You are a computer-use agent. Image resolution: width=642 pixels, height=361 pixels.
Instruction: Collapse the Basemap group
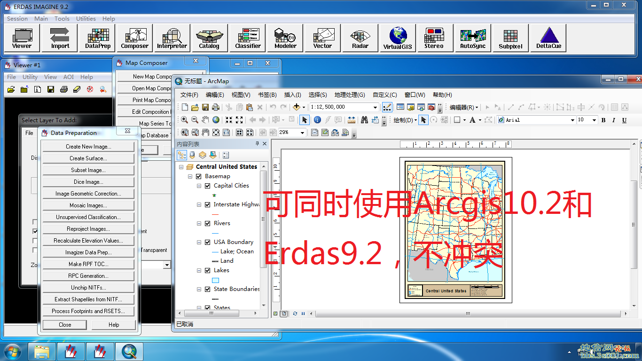click(190, 176)
